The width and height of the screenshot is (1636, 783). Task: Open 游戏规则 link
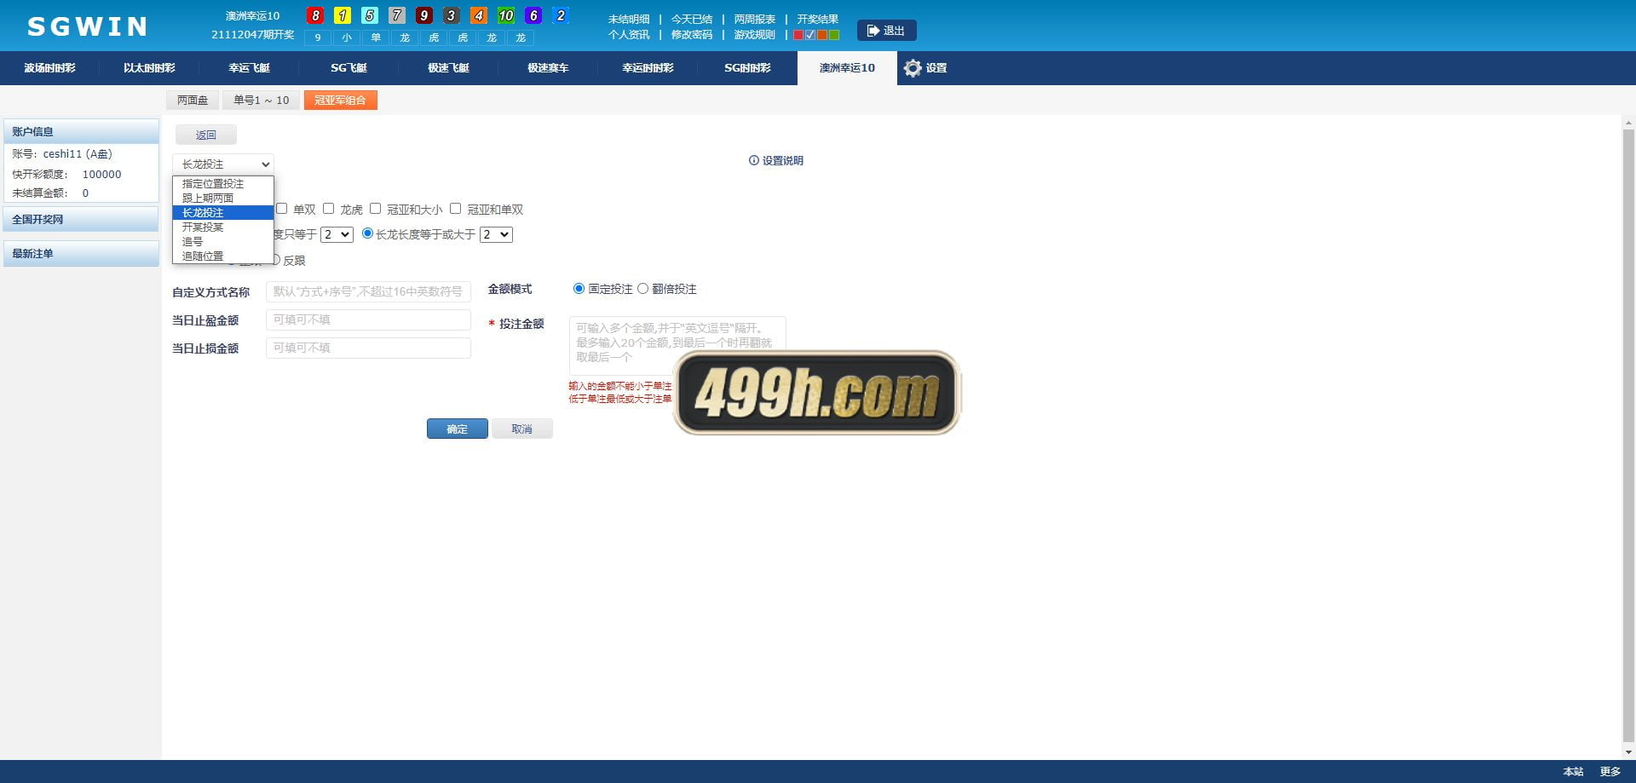coord(754,35)
